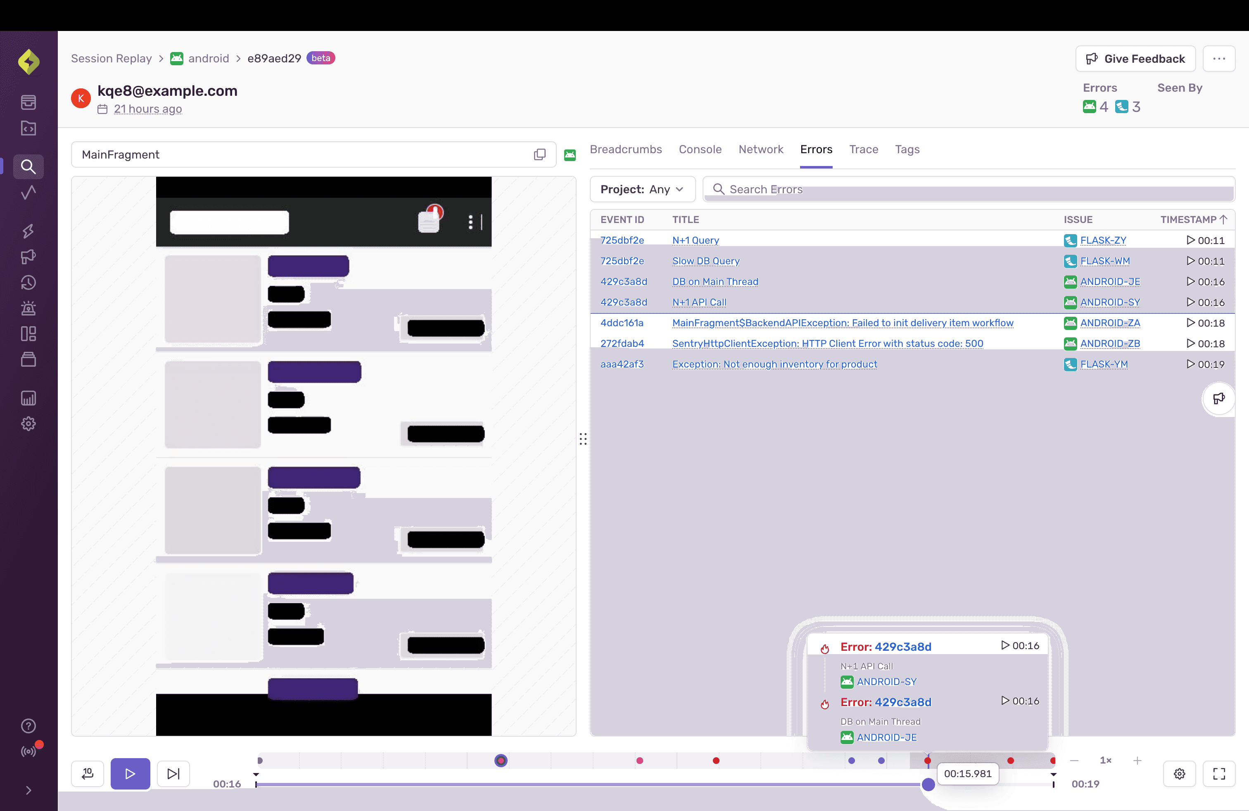Click the replay progress slider handle
Screen dimensions: 1249x811
(x=928, y=784)
